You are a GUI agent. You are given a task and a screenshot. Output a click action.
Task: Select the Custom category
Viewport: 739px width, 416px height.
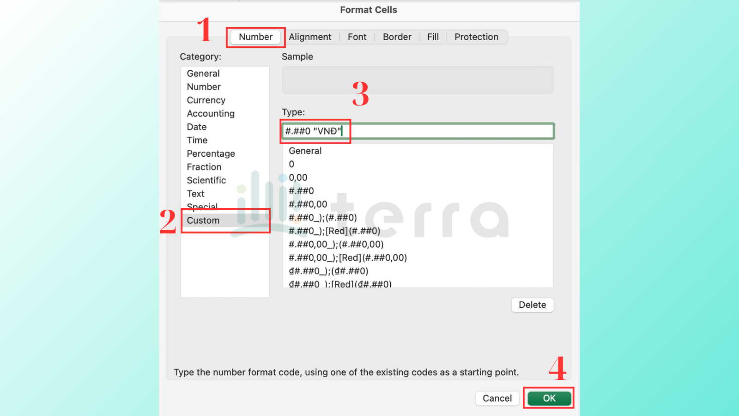[225, 221]
